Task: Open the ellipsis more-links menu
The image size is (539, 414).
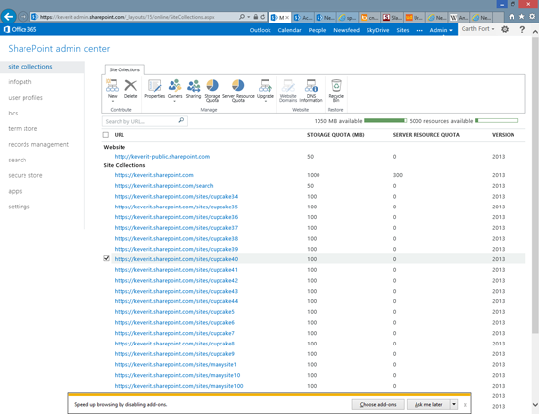Action: click(x=419, y=30)
